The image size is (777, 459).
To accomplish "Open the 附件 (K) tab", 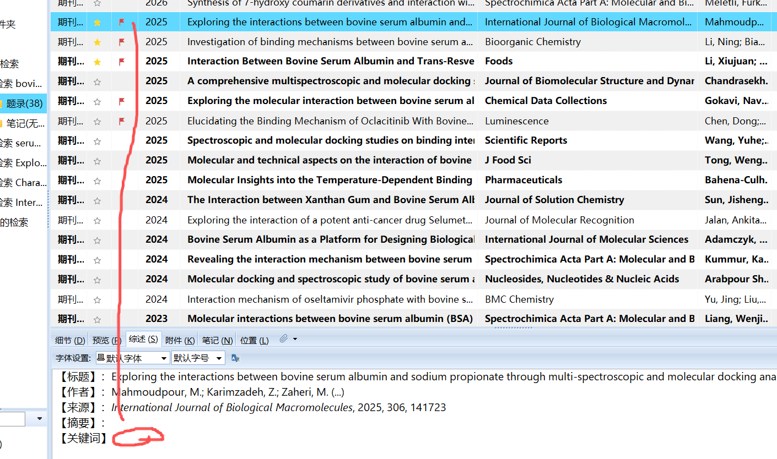I will [180, 340].
